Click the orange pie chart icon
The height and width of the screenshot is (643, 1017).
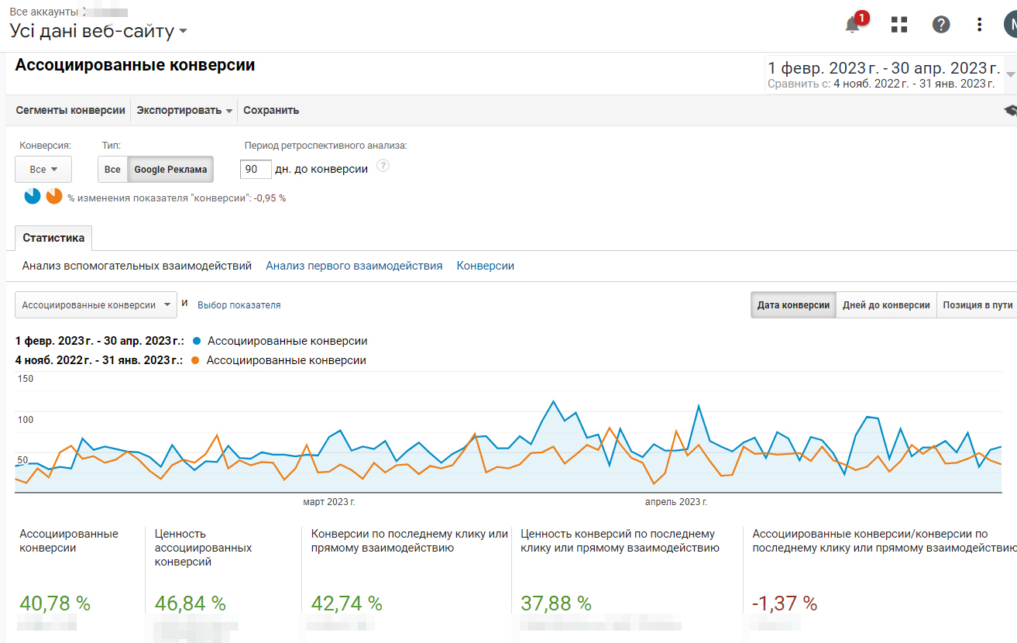pos(53,196)
